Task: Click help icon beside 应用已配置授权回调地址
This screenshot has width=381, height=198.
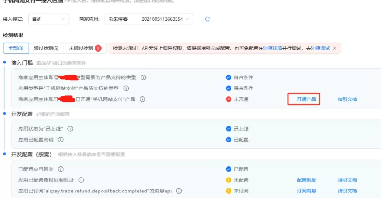Action: tap(81, 180)
